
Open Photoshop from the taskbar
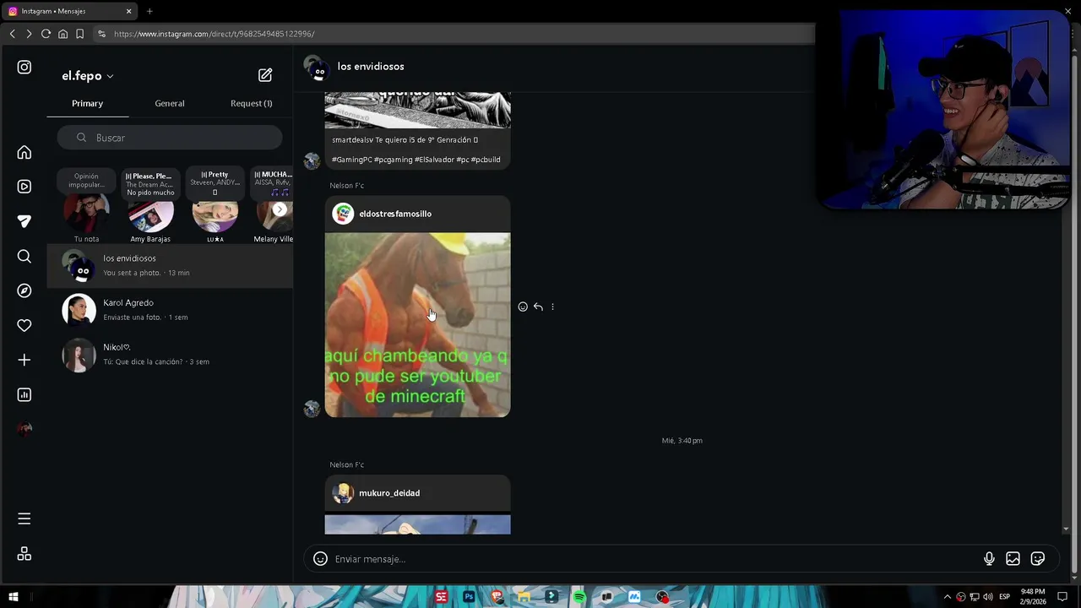pos(469,597)
